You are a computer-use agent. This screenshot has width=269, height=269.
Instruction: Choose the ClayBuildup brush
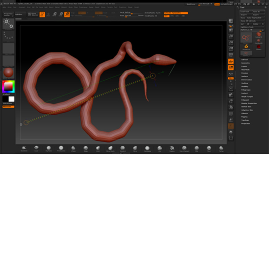click(147, 149)
